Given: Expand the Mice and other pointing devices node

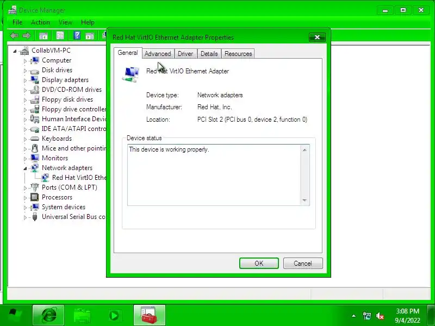Looking at the screenshot, I should pyautogui.click(x=25, y=149).
